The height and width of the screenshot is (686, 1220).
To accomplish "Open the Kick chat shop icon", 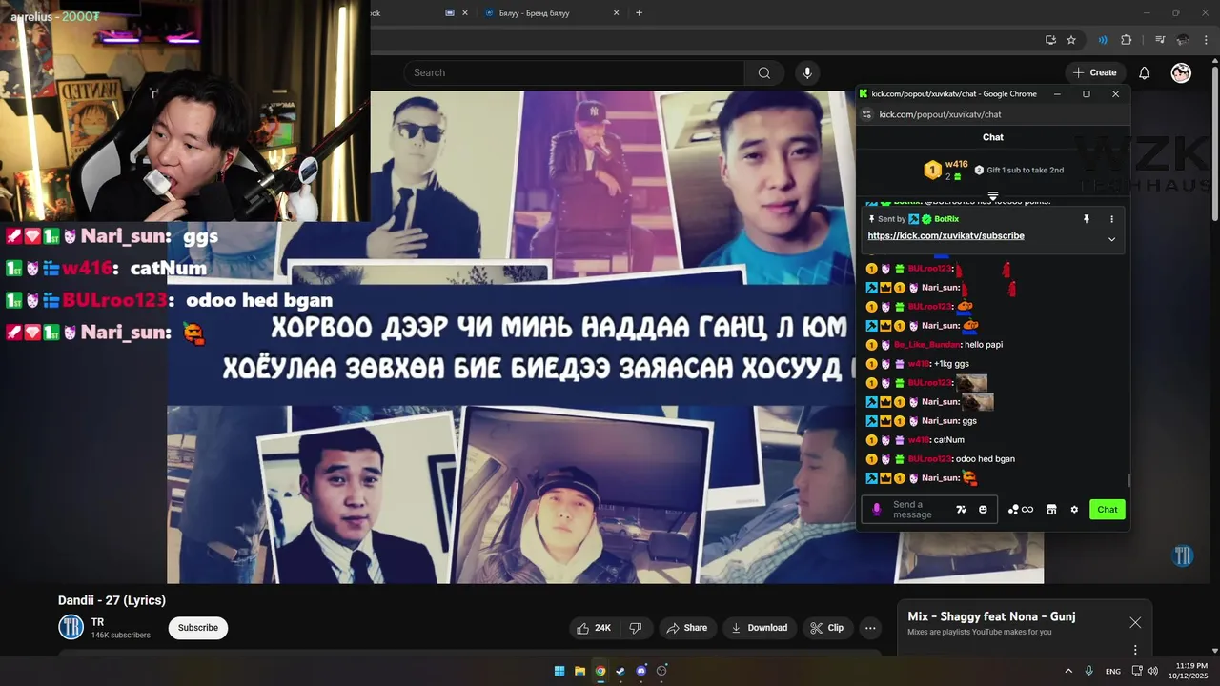I will (1051, 510).
